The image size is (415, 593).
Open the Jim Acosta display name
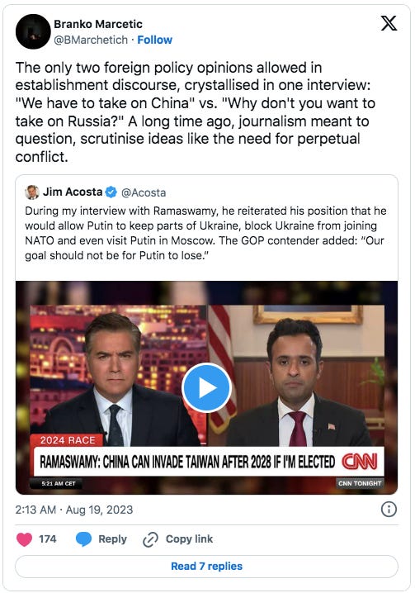pyautogui.click(x=73, y=192)
